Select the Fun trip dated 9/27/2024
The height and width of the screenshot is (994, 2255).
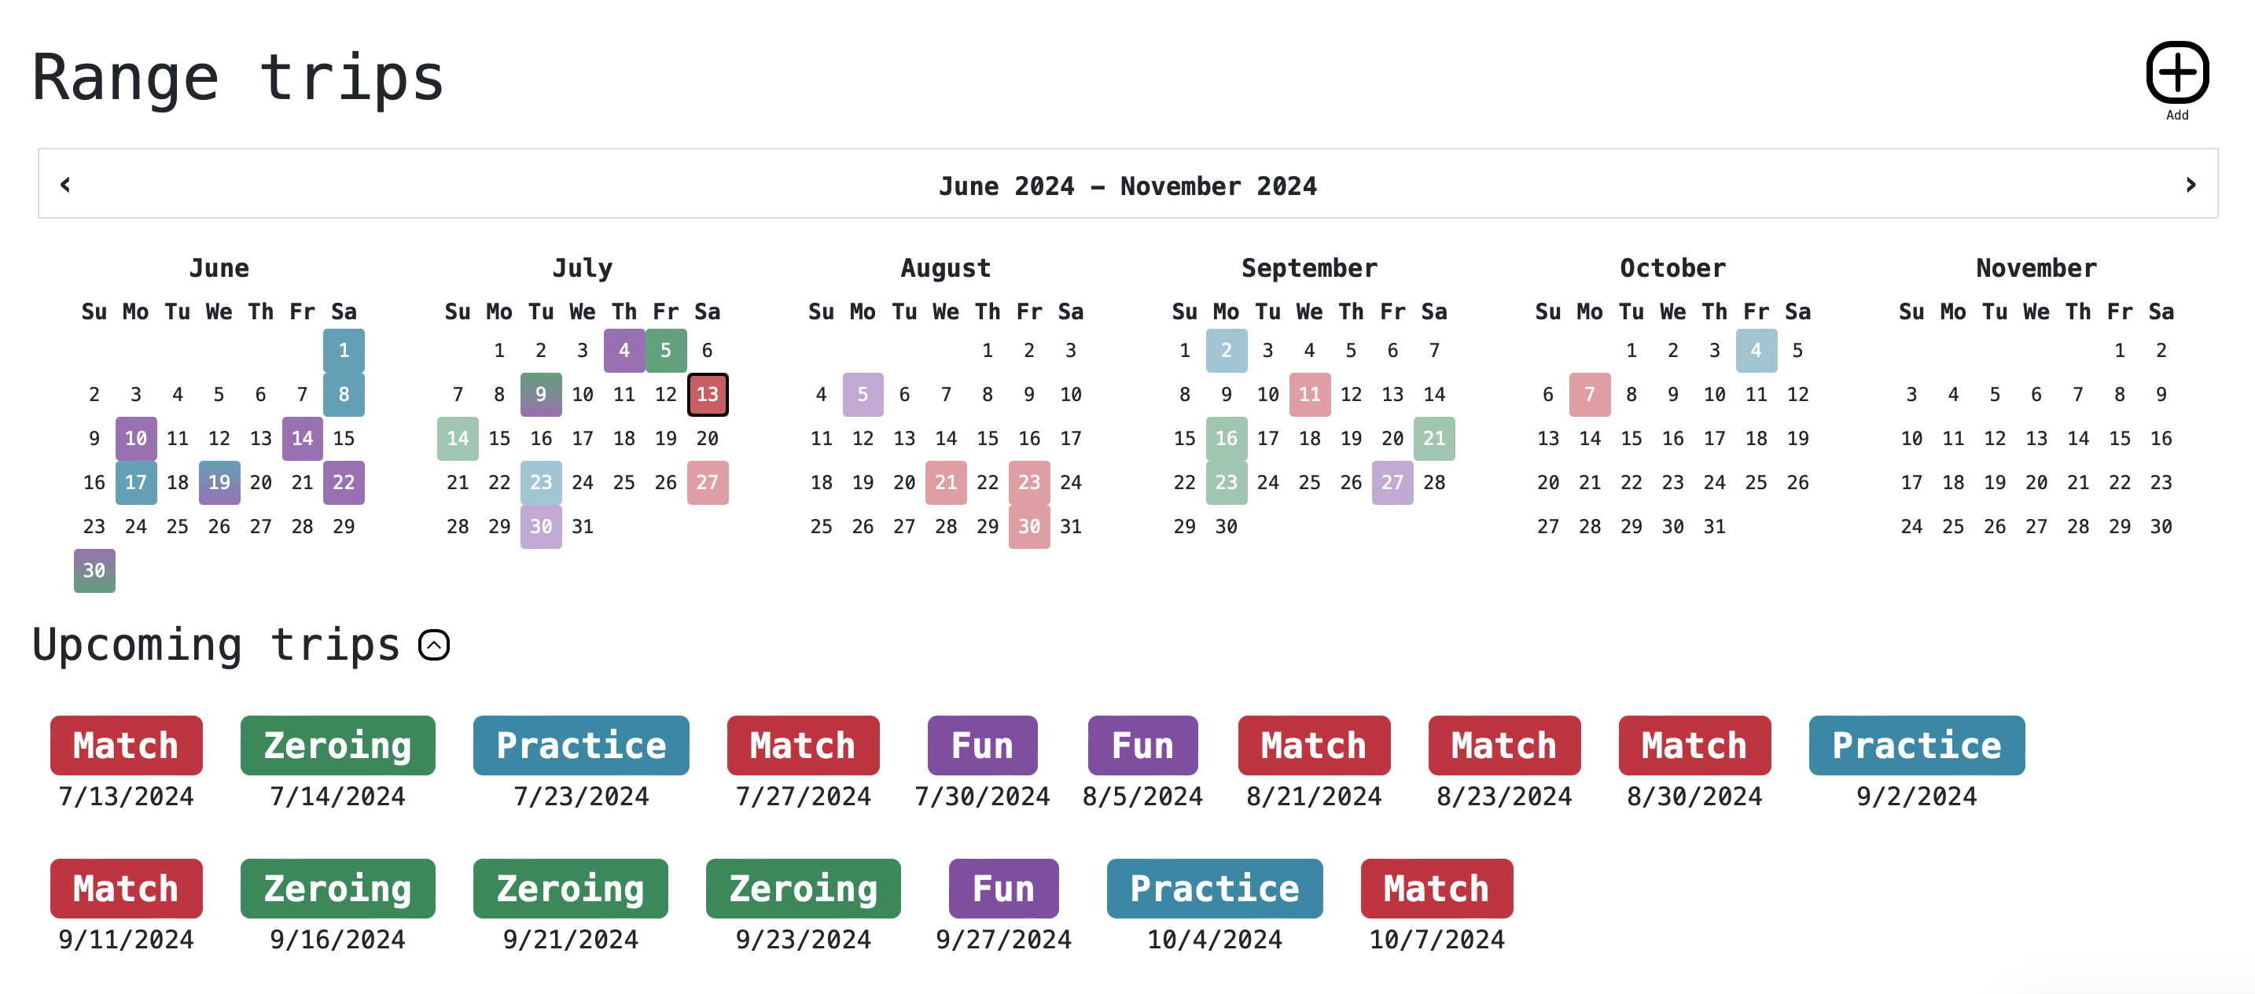click(x=1003, y=888)
